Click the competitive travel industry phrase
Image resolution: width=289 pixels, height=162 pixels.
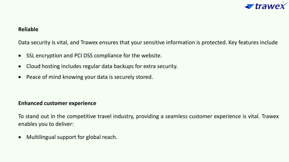[x=100, y=116]
